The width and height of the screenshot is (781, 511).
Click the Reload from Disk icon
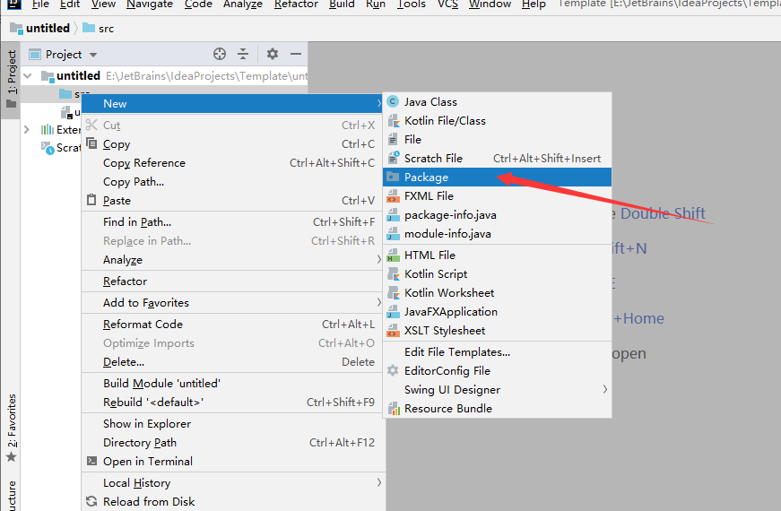click(x=91, y=501)
